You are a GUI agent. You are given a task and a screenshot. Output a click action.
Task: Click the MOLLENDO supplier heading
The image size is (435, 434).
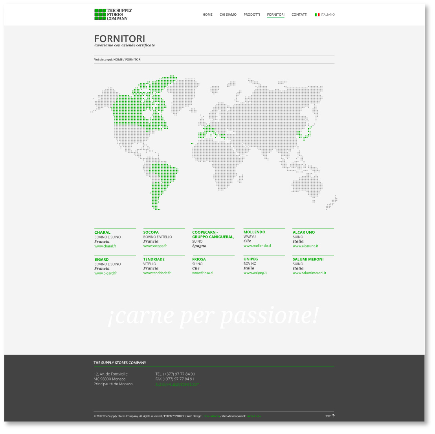point(254,232)
